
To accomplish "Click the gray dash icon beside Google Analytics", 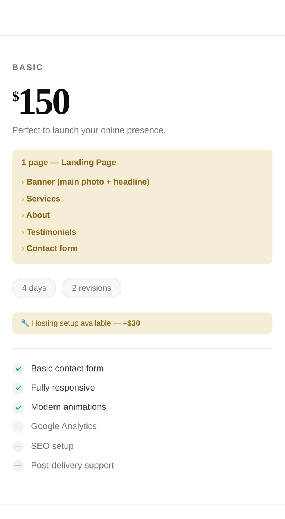I will pyautogui.click(x=18, y=427).
